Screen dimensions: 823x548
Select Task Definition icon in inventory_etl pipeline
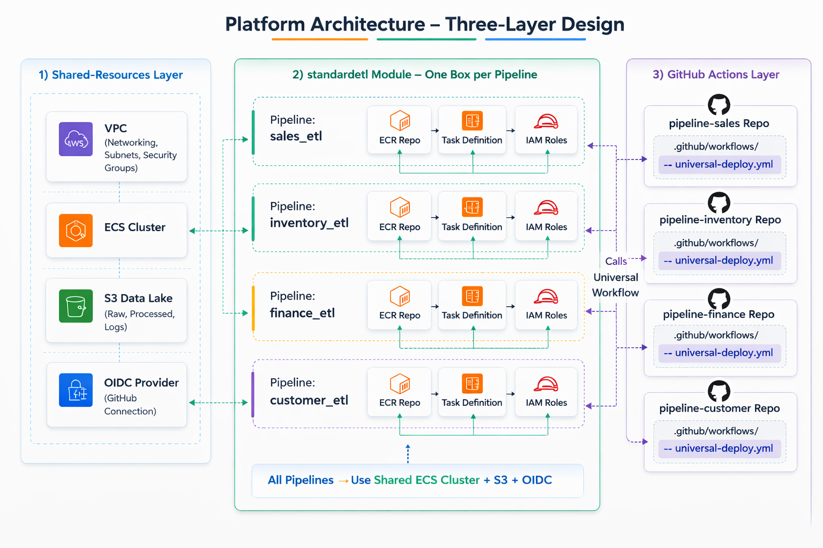472,207
